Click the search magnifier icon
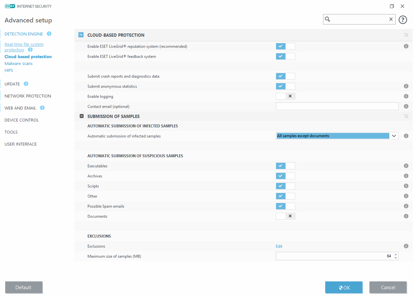This screenshot has height=297, width=414. pyautogui.click(x=328, y=19)
